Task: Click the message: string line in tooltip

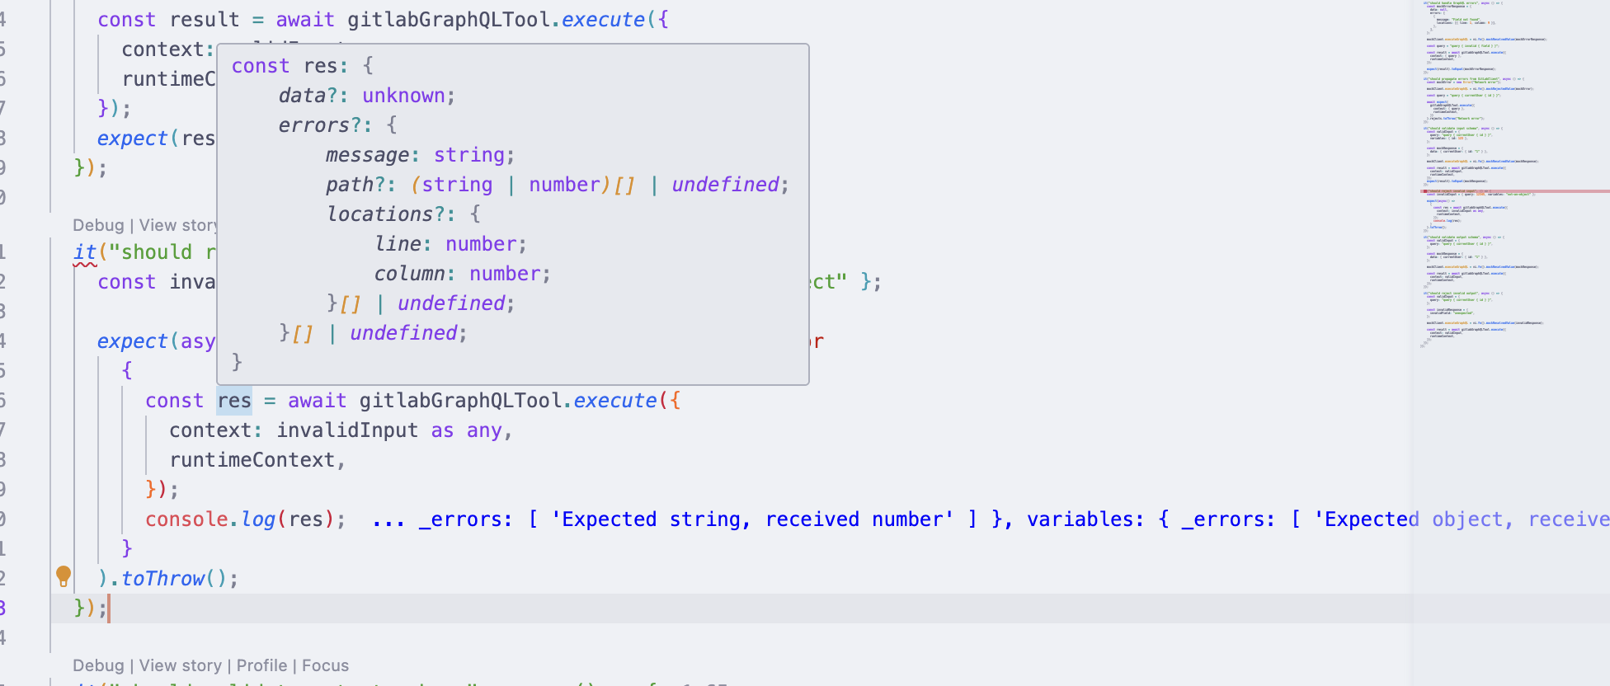Action: pyautogui.click(x=420, y=155)
